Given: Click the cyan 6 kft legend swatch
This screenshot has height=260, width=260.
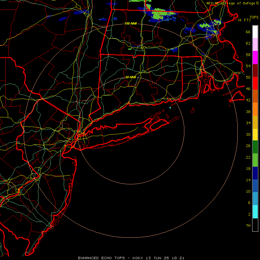Looking at the screenshot, I should point(255,212).
